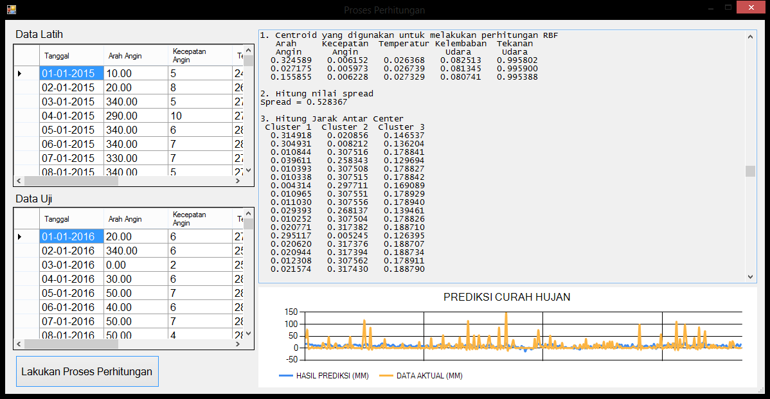Select the 02-01-2016 cell in Data Uji

click(71, 251)
